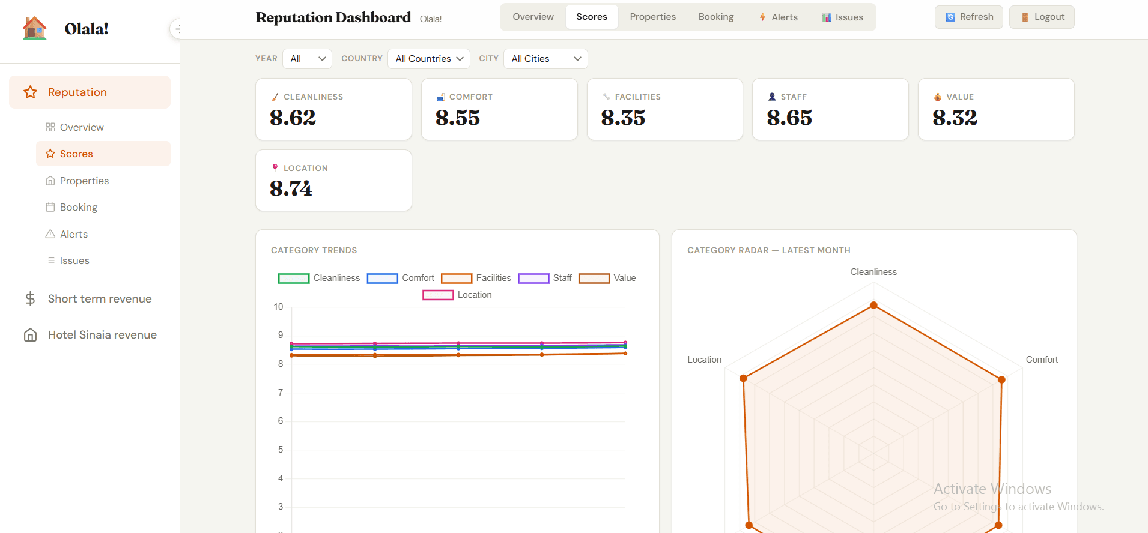This screenshot has height=533, width=1148.
Task: Go to Alerts in the sidebar
Action: click(103, 234)
